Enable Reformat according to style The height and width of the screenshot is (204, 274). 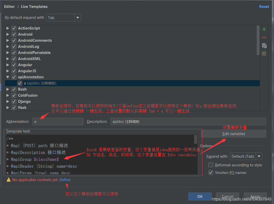[x=211, y=165]
